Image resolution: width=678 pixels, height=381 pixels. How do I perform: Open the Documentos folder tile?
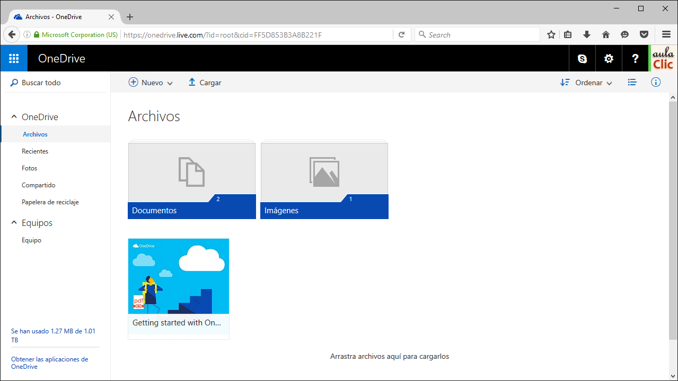(x=191, y=180)
